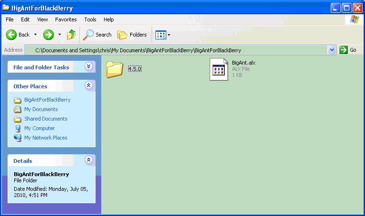Viewport: 365px width, 216px height.
Task: Open BigAntForBlackBerry link in Other Places
Action: tap(48, 100)
